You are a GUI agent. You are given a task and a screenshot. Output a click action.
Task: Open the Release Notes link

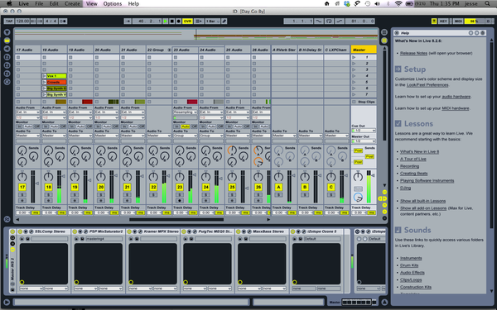[413, 53]
